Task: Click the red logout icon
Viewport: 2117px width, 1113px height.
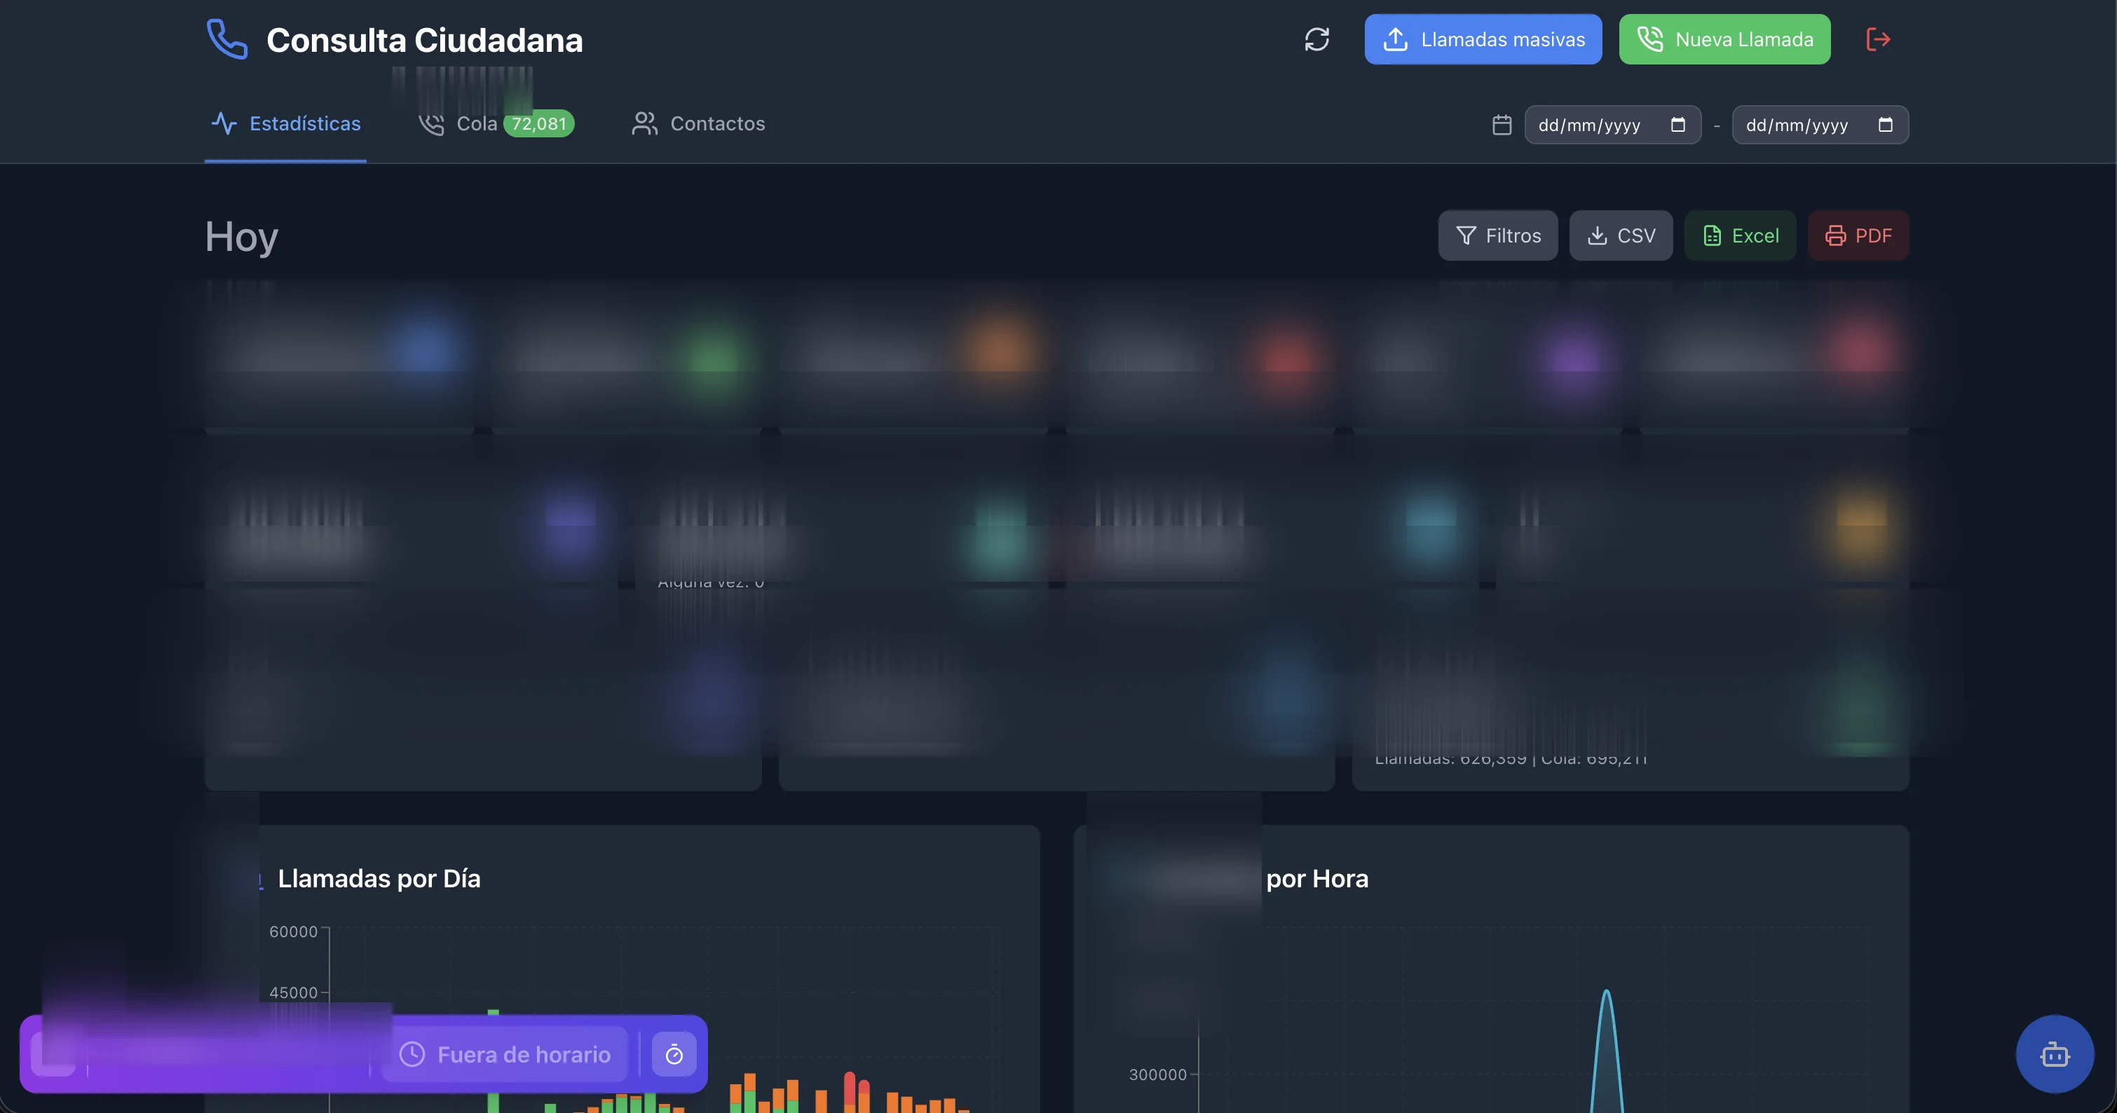Action: [x=1878, y=39]
